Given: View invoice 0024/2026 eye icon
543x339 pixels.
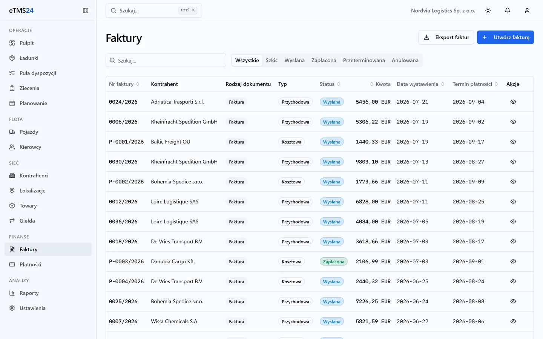Looking at the screenshot, I should (513, 102).
